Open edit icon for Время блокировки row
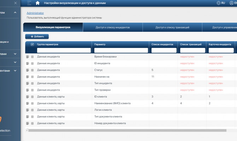 (x=28, y=57)
